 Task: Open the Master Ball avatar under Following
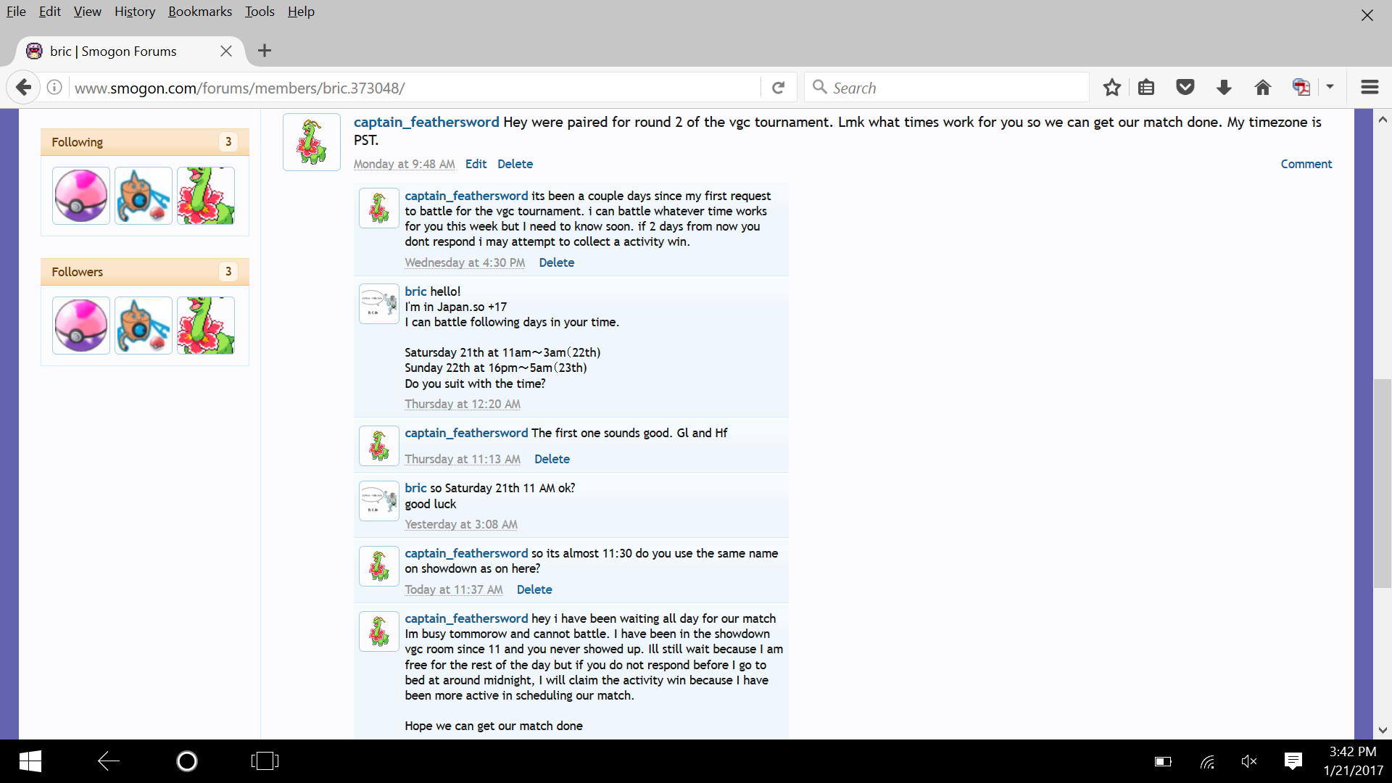point(81,196)
